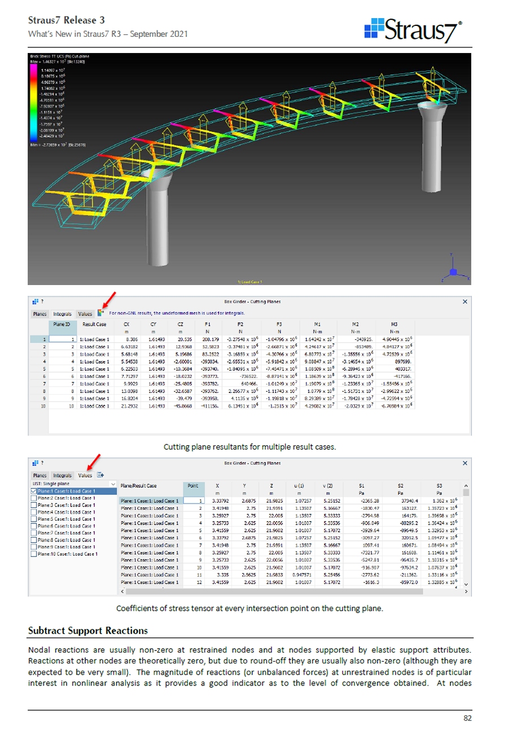Switch to the Integrals tab in upper dialog

pos(62,313)
